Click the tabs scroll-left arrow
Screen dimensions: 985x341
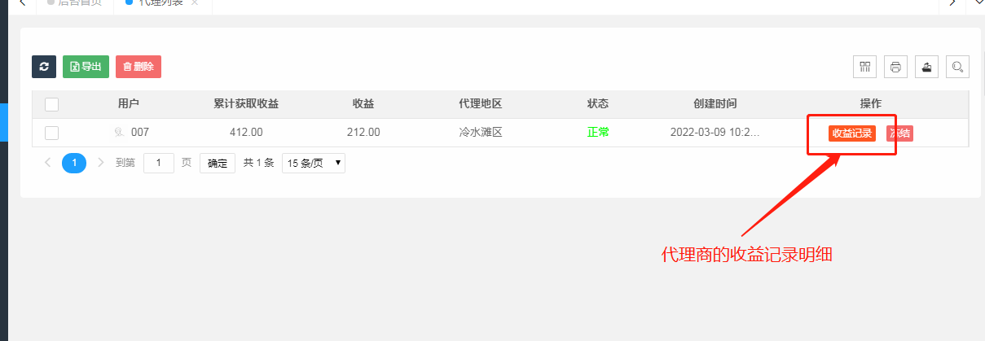(22, 3)
